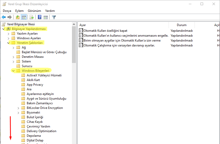Open Help via the blue question mark icon

tap(40, 17)
